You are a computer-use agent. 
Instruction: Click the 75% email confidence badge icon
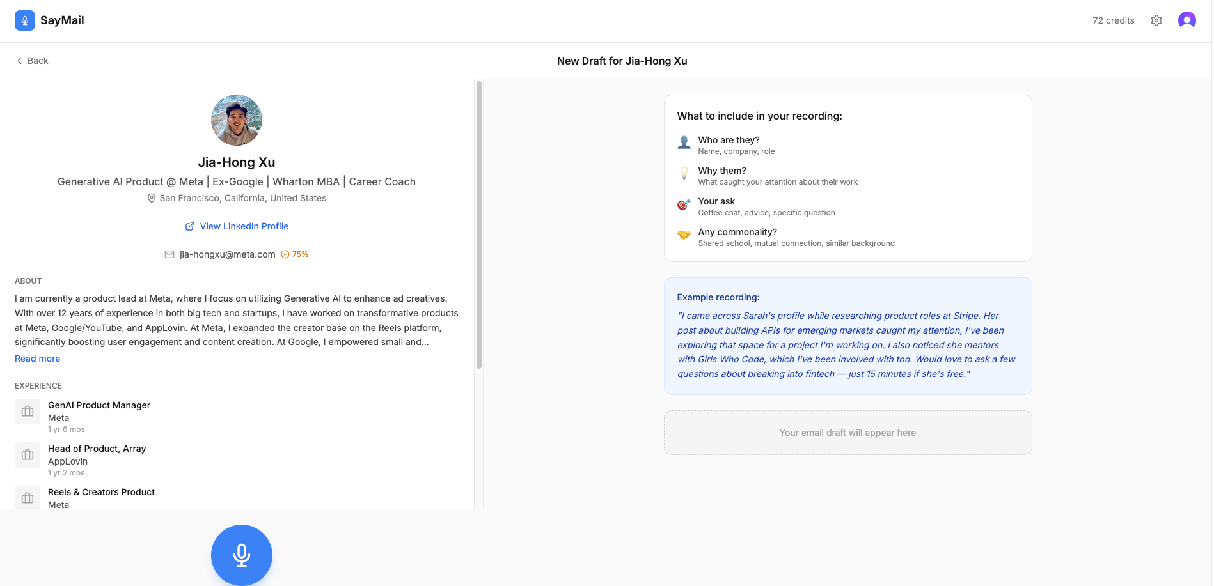point(285,254)
